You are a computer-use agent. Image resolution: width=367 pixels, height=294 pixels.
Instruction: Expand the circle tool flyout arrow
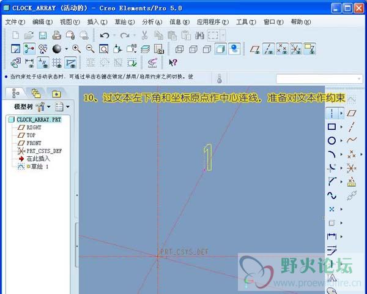[x=341, y=141]
